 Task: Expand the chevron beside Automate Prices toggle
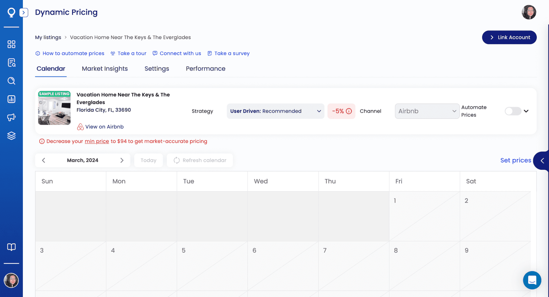tap(527, 111)
